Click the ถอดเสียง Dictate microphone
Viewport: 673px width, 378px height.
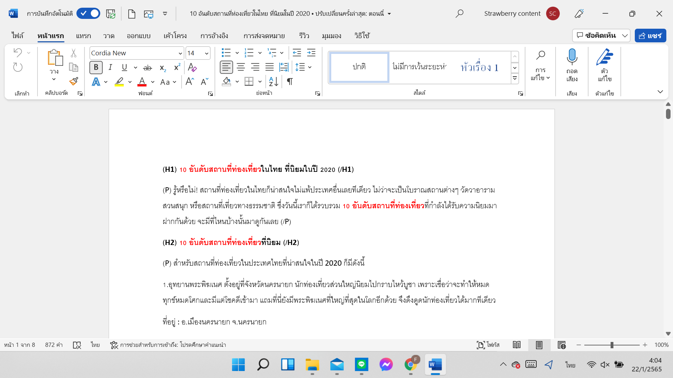(x=572, y=65)
